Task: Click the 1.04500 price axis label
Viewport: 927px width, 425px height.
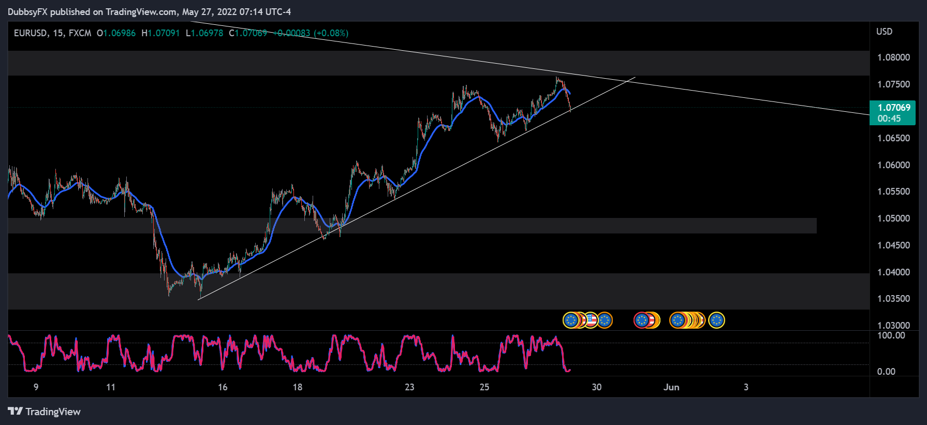Action: [x=893, y=245]
